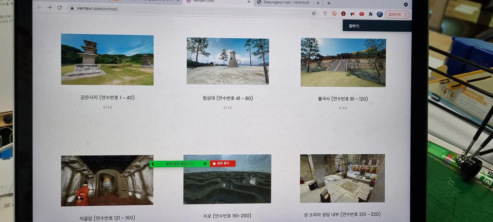Click the 불국사 (연수번호 81 ~ 120) title

click(343, 99)
